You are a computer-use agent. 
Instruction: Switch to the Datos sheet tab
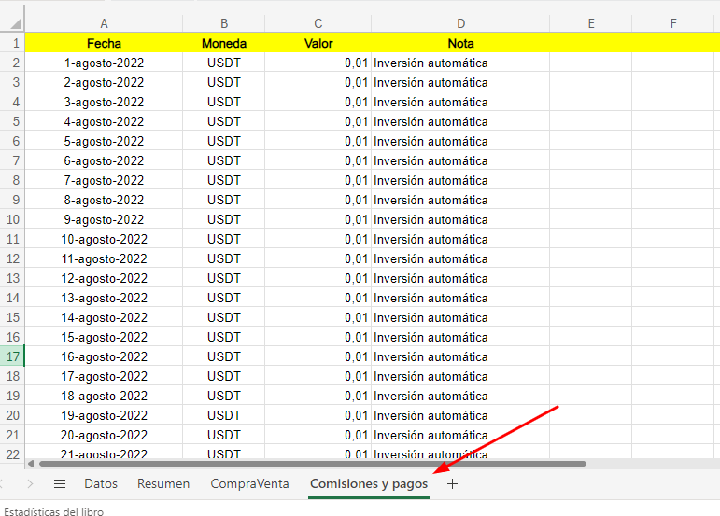(x=101, y=484)
